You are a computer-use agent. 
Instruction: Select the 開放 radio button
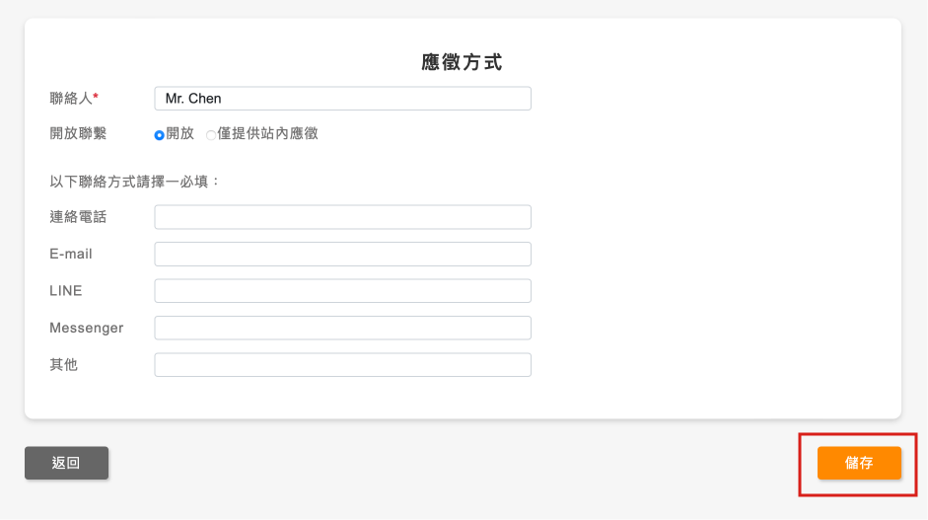[x=160, y=134]
